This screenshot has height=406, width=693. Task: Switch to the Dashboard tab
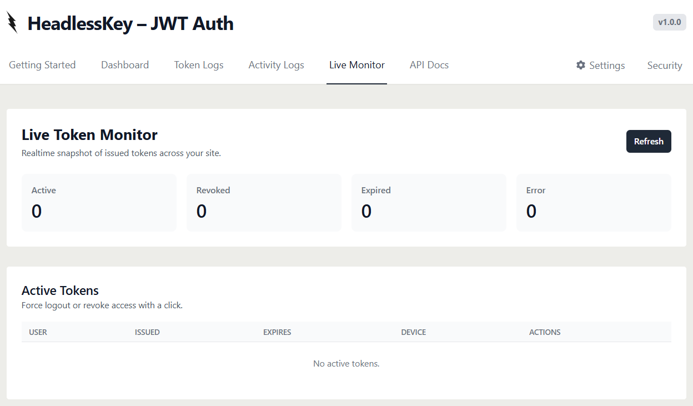coord(125,65)
